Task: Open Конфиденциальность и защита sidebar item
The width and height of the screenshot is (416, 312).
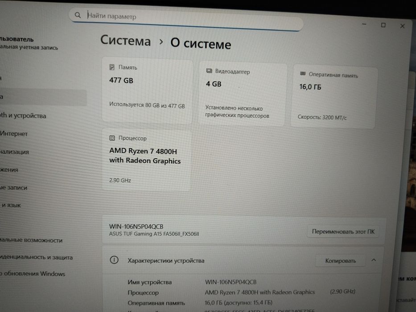Action: [x=37, y=257]
